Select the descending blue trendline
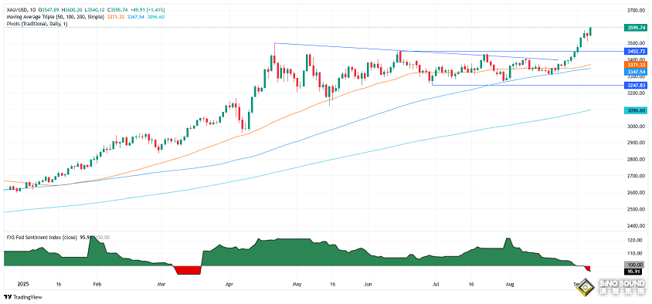The width and height of the screenshot is (652, 304). (416, 52)
